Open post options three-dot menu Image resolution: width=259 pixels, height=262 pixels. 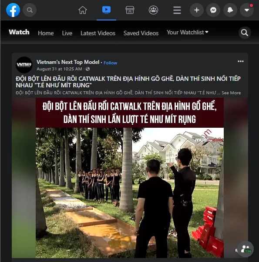pos(241,61)
